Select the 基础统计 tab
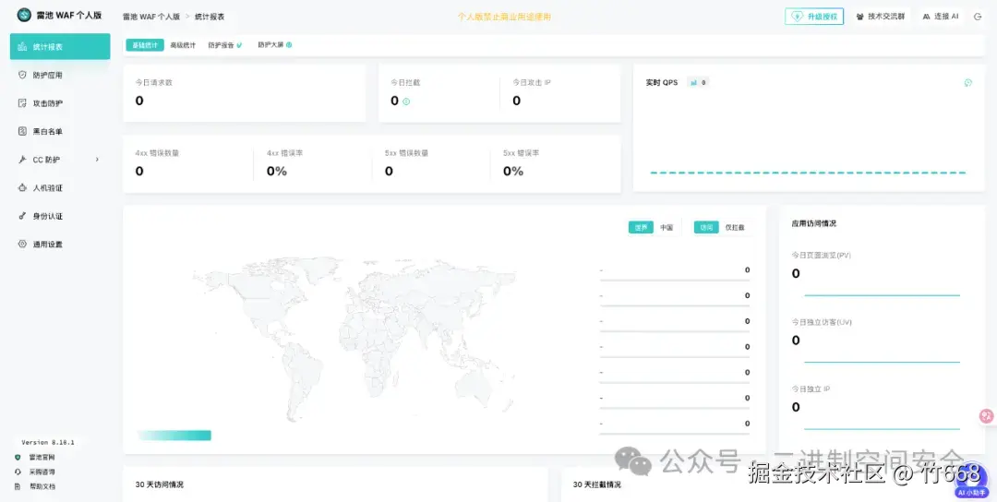This screenshot has width=997, height=502. click(145, 45)
